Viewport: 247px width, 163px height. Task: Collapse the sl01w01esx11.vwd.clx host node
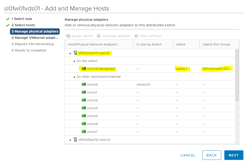(x=70, y=53)
